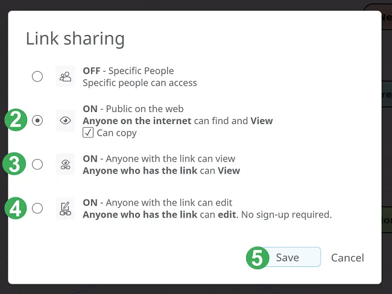Click the pencil-and-link icon for edit access
The height and width of the screenshot is (294, 392).
(x=65, y=208)
